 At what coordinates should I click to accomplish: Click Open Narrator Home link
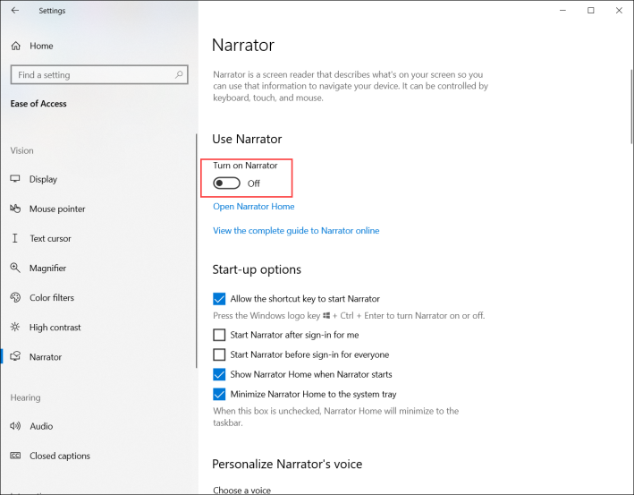point(254,207)
